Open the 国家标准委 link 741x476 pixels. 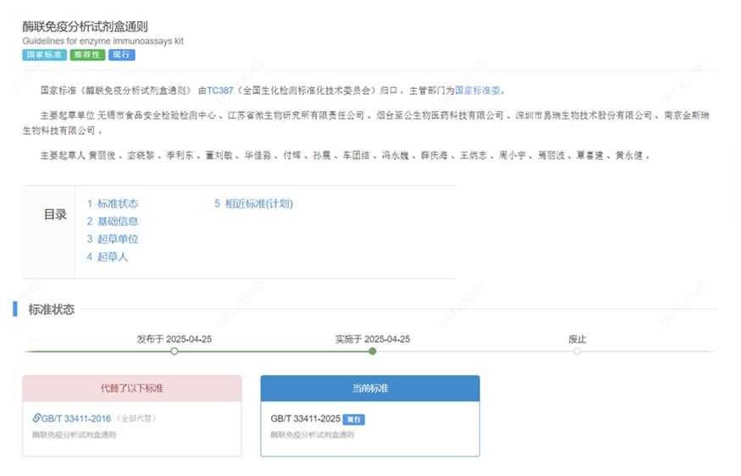478,91
